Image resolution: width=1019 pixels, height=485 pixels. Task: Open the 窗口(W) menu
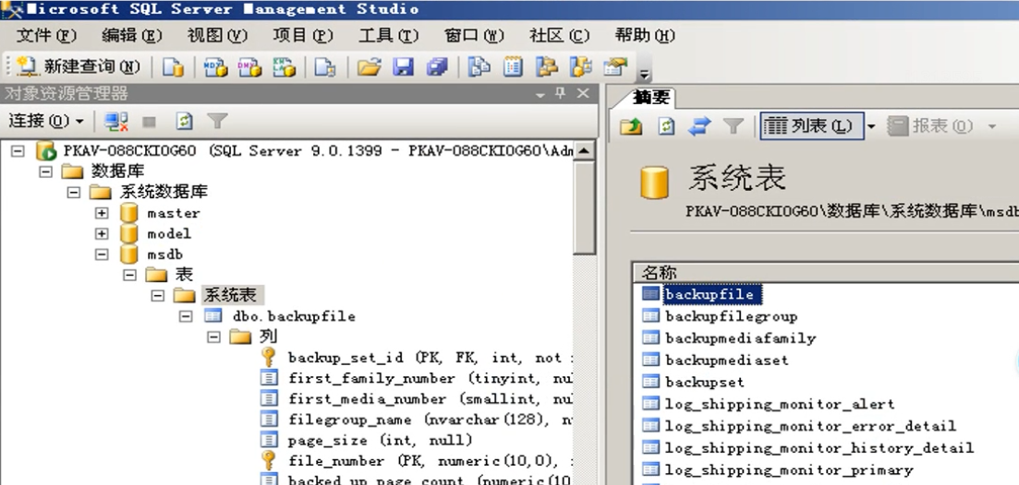(x=475, y=35)
